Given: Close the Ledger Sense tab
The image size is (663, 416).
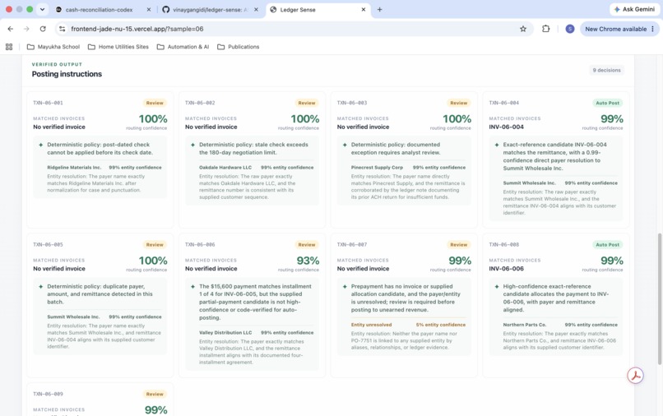Looking at the screenshot, I should tap(364, 9).
